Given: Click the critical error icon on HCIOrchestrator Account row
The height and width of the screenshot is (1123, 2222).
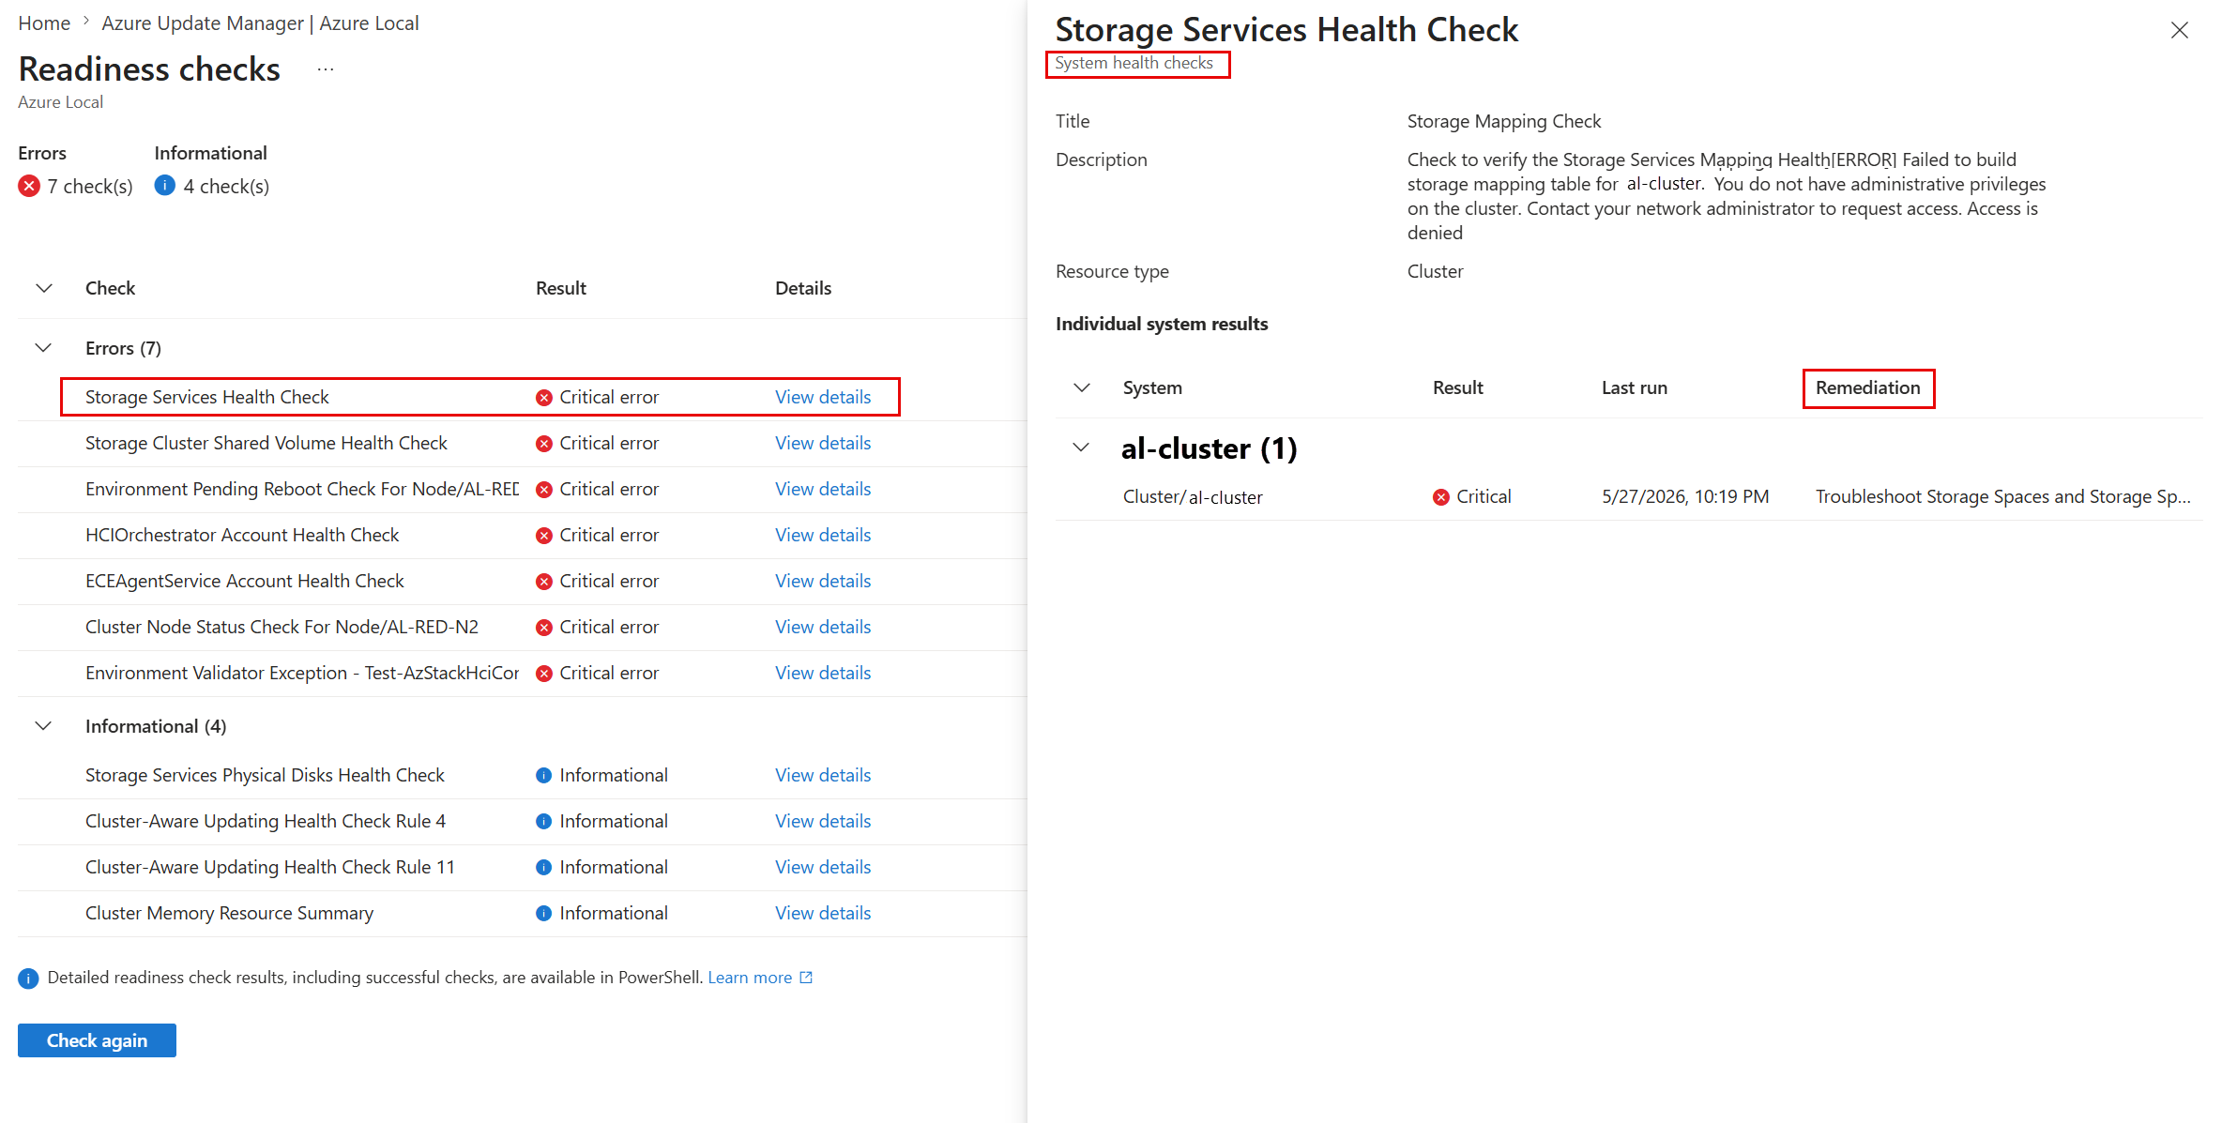Looking at the screenshot, I should pyautogui.click(x=544, y=536).
